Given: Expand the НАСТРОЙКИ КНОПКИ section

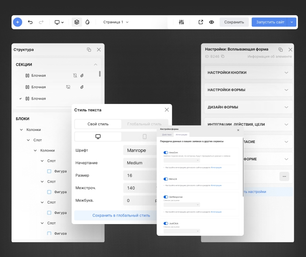Looking at the screenshot, I should tap(248, 73).
